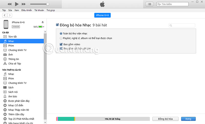
Task: Open the list view icon button
Action: 149,4
